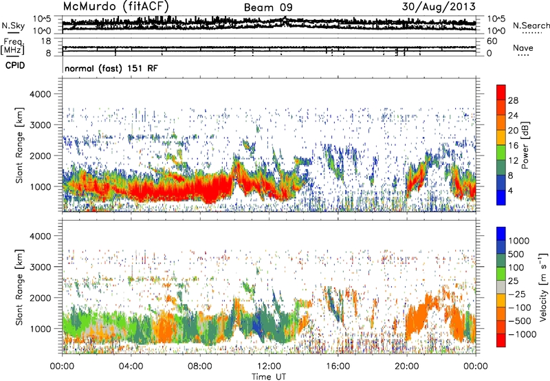This screenshot has width=550, height=381.
Task: Click the Time UT axis title
Action: [x=269, y=377]
